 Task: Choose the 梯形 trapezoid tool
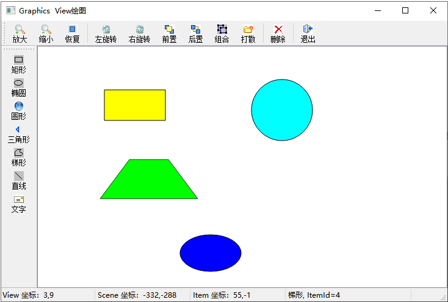coord(18,157)
